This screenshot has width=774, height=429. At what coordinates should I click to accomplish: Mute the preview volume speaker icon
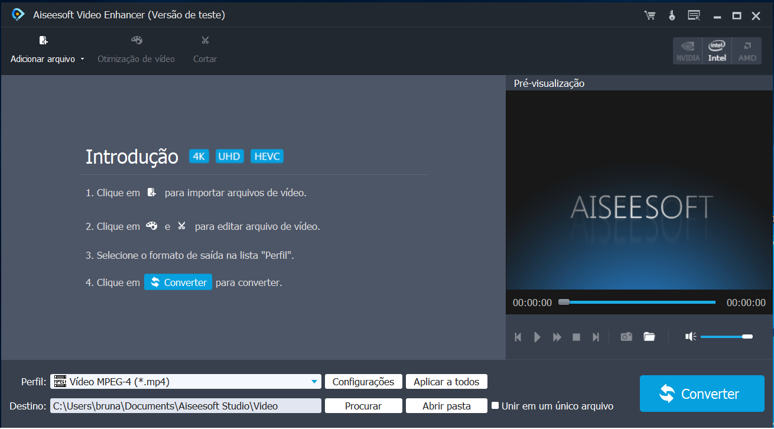[x=690, y=337]
